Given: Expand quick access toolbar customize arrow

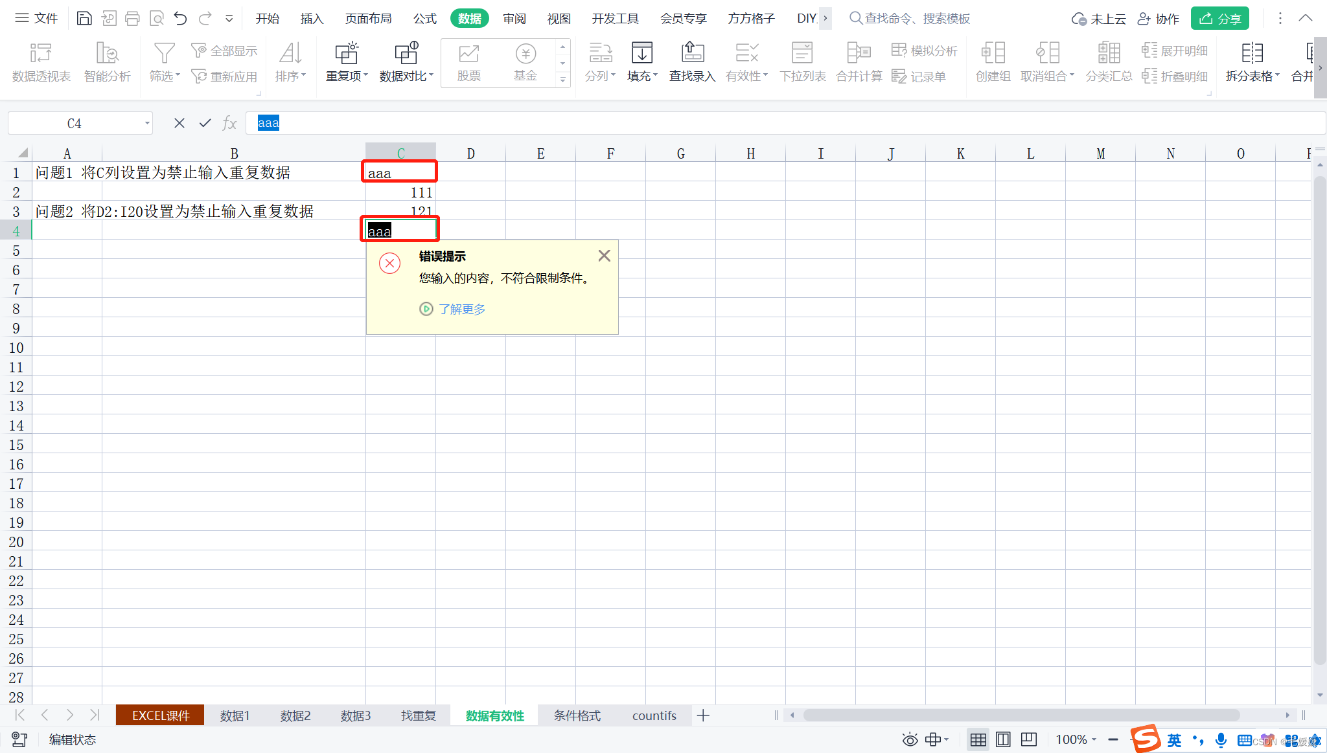Looking at the screenshot, I should [229, 19].
